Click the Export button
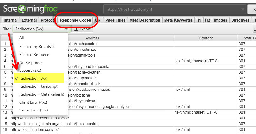This screenshot has width=256, height=134. 82,29
